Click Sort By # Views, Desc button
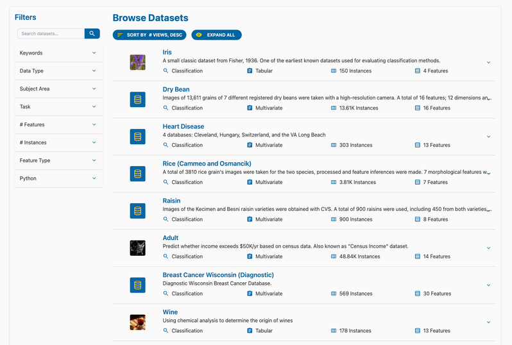 (x=149, y=35)
